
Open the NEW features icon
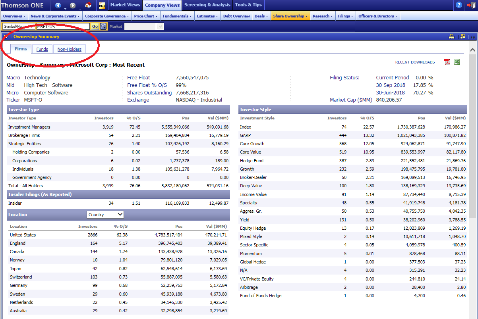coord(102,5)
